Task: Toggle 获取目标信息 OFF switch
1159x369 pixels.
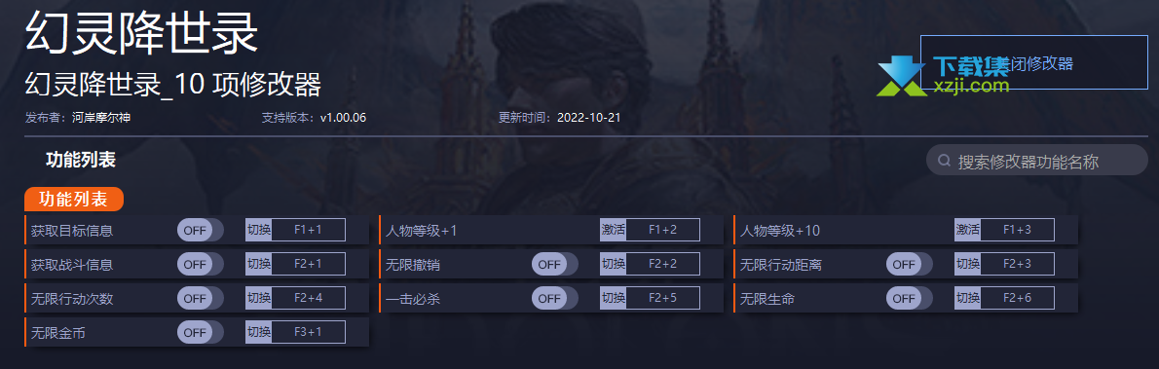Action: coord(201,230)
